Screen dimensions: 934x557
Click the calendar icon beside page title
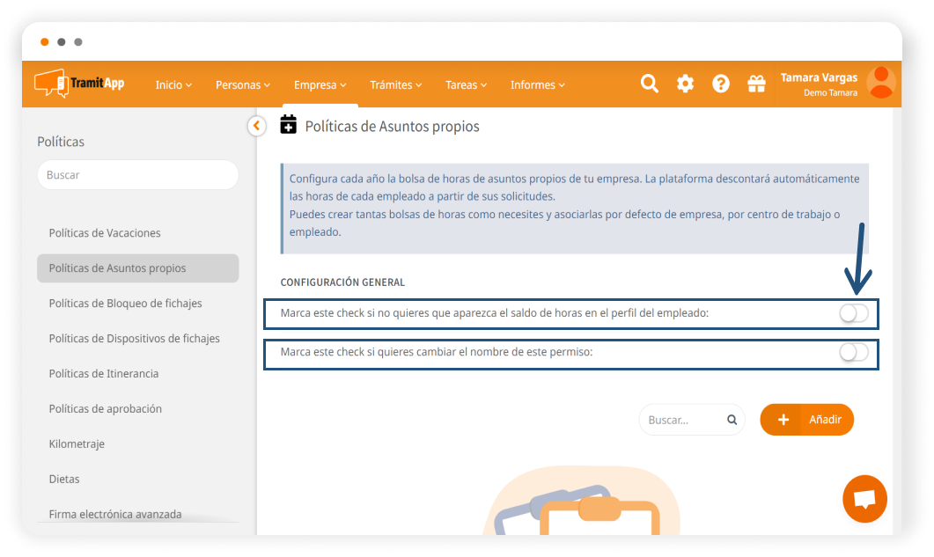pyautogui.click(x=288, y=125)
